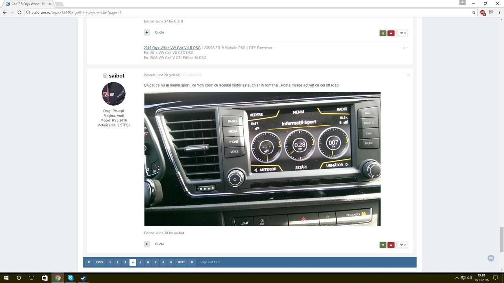
Task: Open signature options arrow beside the X
Action: click(407, 48)
